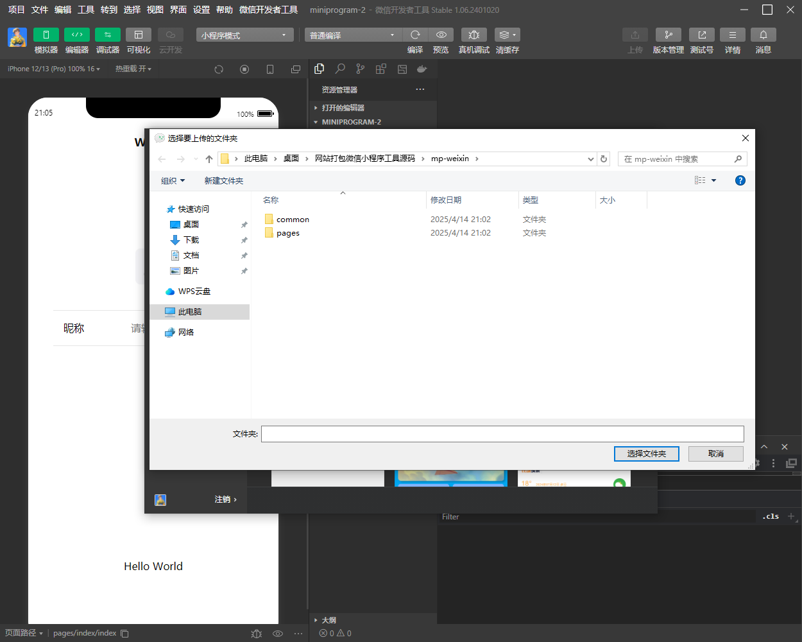Select 下载 in the navigation pane
Screen dimensions: 802x642
coord(191,240)
